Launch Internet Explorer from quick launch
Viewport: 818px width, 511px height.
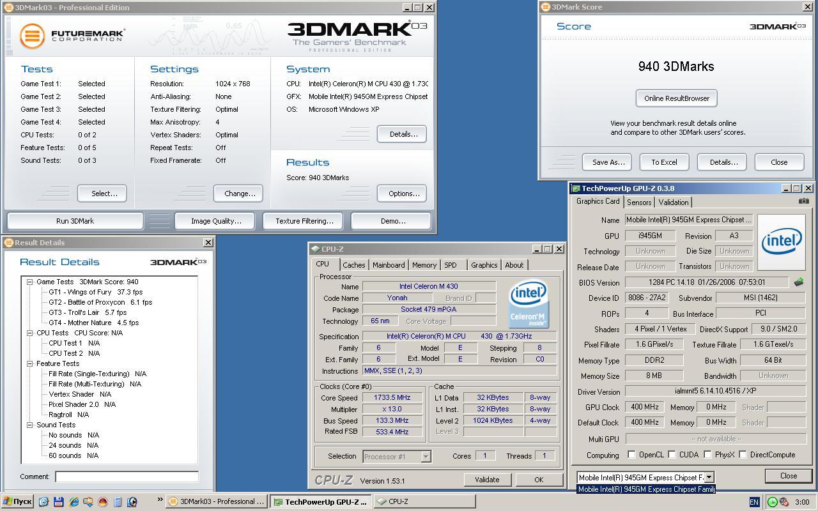[x=73, y=502]
